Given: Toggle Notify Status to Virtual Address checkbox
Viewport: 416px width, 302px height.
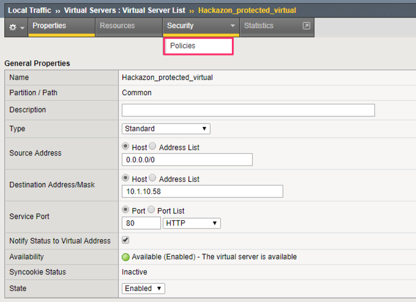Looking at the screenshot, I should pyautogui.click(x=125, y=240).
